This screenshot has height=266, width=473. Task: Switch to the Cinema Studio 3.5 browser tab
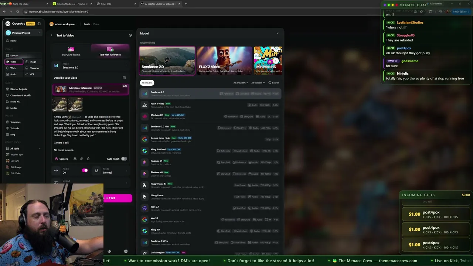[72, 4]
